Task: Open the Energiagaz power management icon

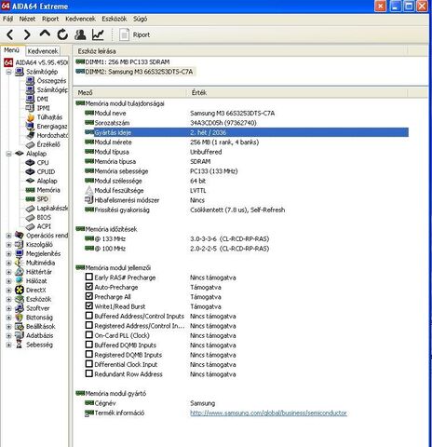Action: (x=30, y=126)
